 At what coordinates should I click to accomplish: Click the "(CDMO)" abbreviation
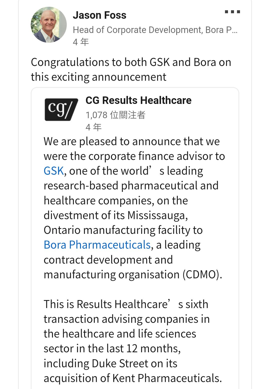coord(202,275)
